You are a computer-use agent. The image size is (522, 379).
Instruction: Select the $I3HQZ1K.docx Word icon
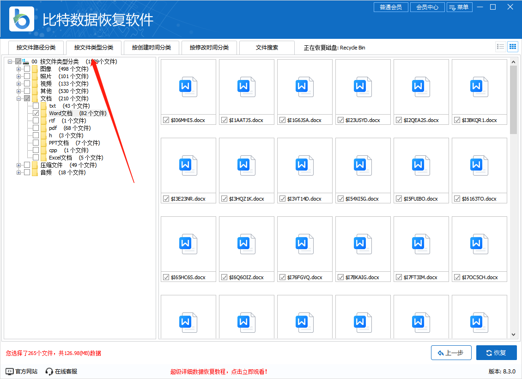247,165
